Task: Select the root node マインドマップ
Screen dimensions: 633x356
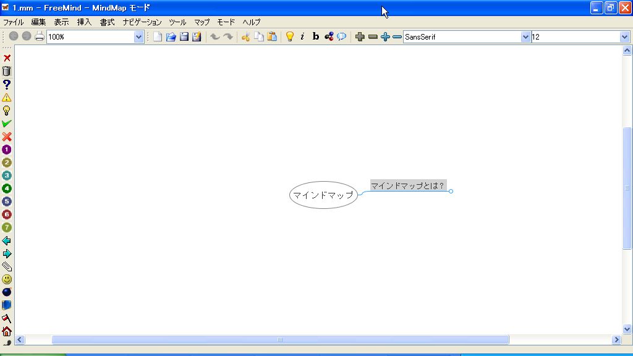Action: tap(323, 195)
